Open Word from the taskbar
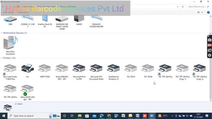This screenshot has width=212, height=119. click(x=137, y=116)
